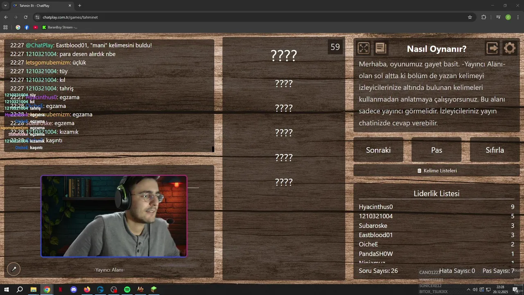This screenshot has width=524, height=295.
Task: Click the exit arrow icon next to settings
Action: [492, 48]
